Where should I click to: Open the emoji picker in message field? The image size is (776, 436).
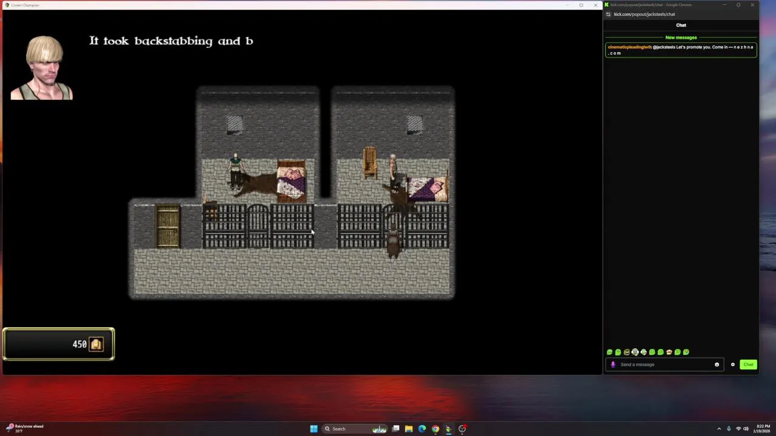pos(717,365)
